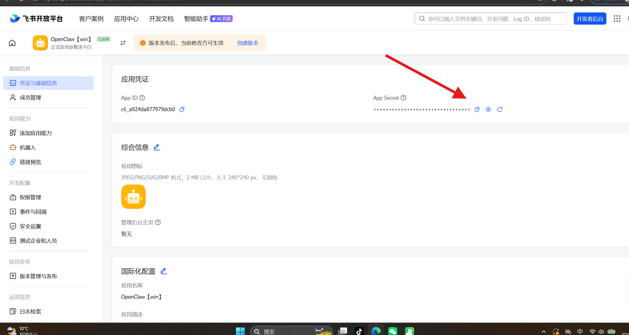The width and height of the screenshot is (629, 335).
Task: Select 事件与回调 in sidebar
Action: [33, 212]
